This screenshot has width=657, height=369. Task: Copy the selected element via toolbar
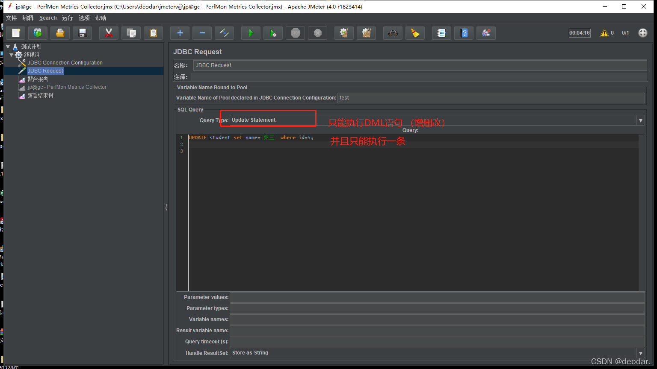[x=131, y=33]
